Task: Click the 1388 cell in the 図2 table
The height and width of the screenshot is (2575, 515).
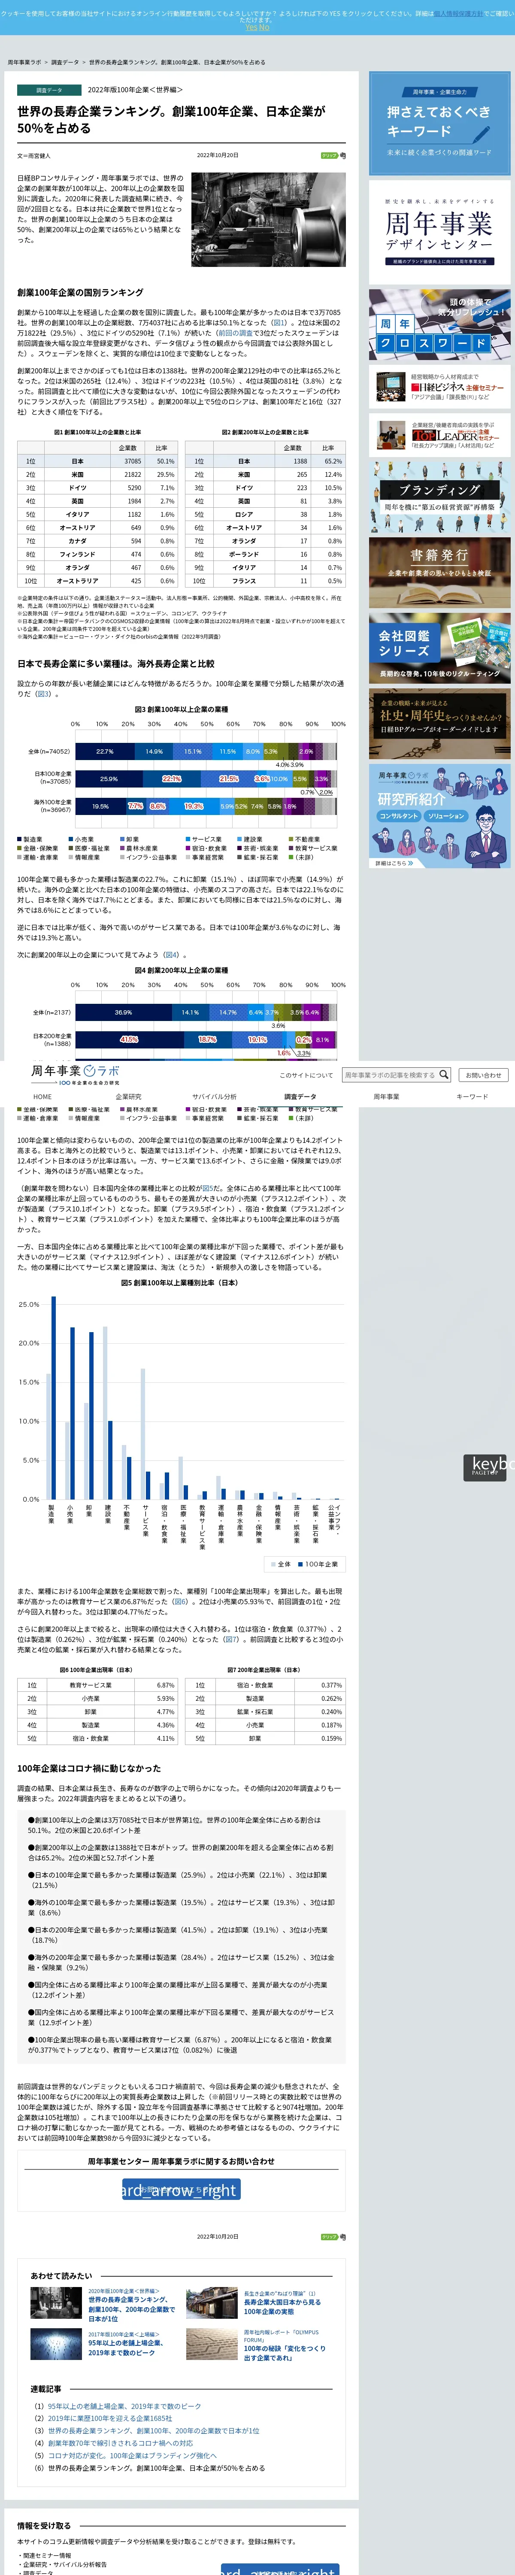Action: [x=293, y=461]
